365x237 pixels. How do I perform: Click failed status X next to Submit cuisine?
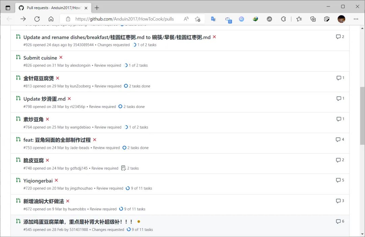[x=61, y=57]
